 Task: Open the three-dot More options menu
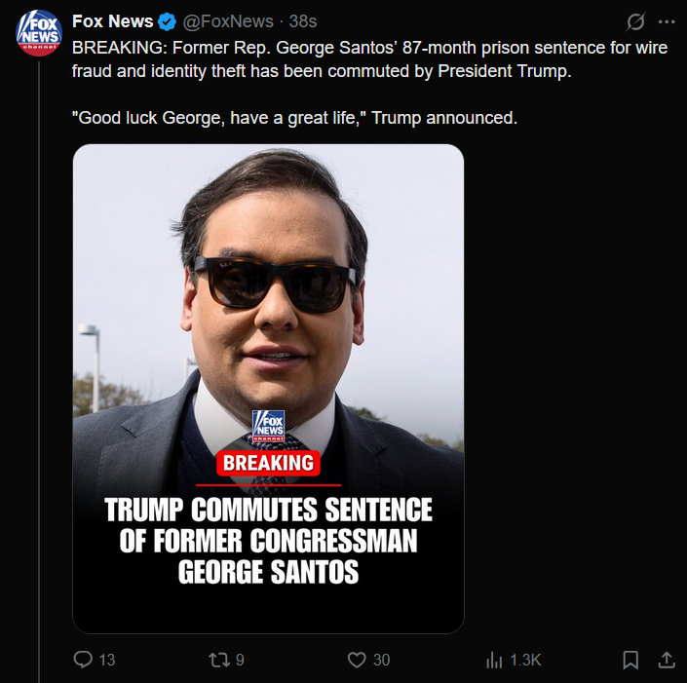667,21
